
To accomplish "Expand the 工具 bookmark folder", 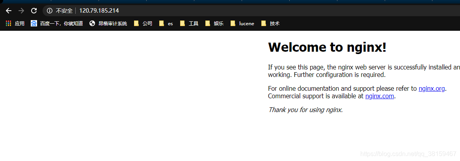I will pyautogui.click(x=189, y=24).
